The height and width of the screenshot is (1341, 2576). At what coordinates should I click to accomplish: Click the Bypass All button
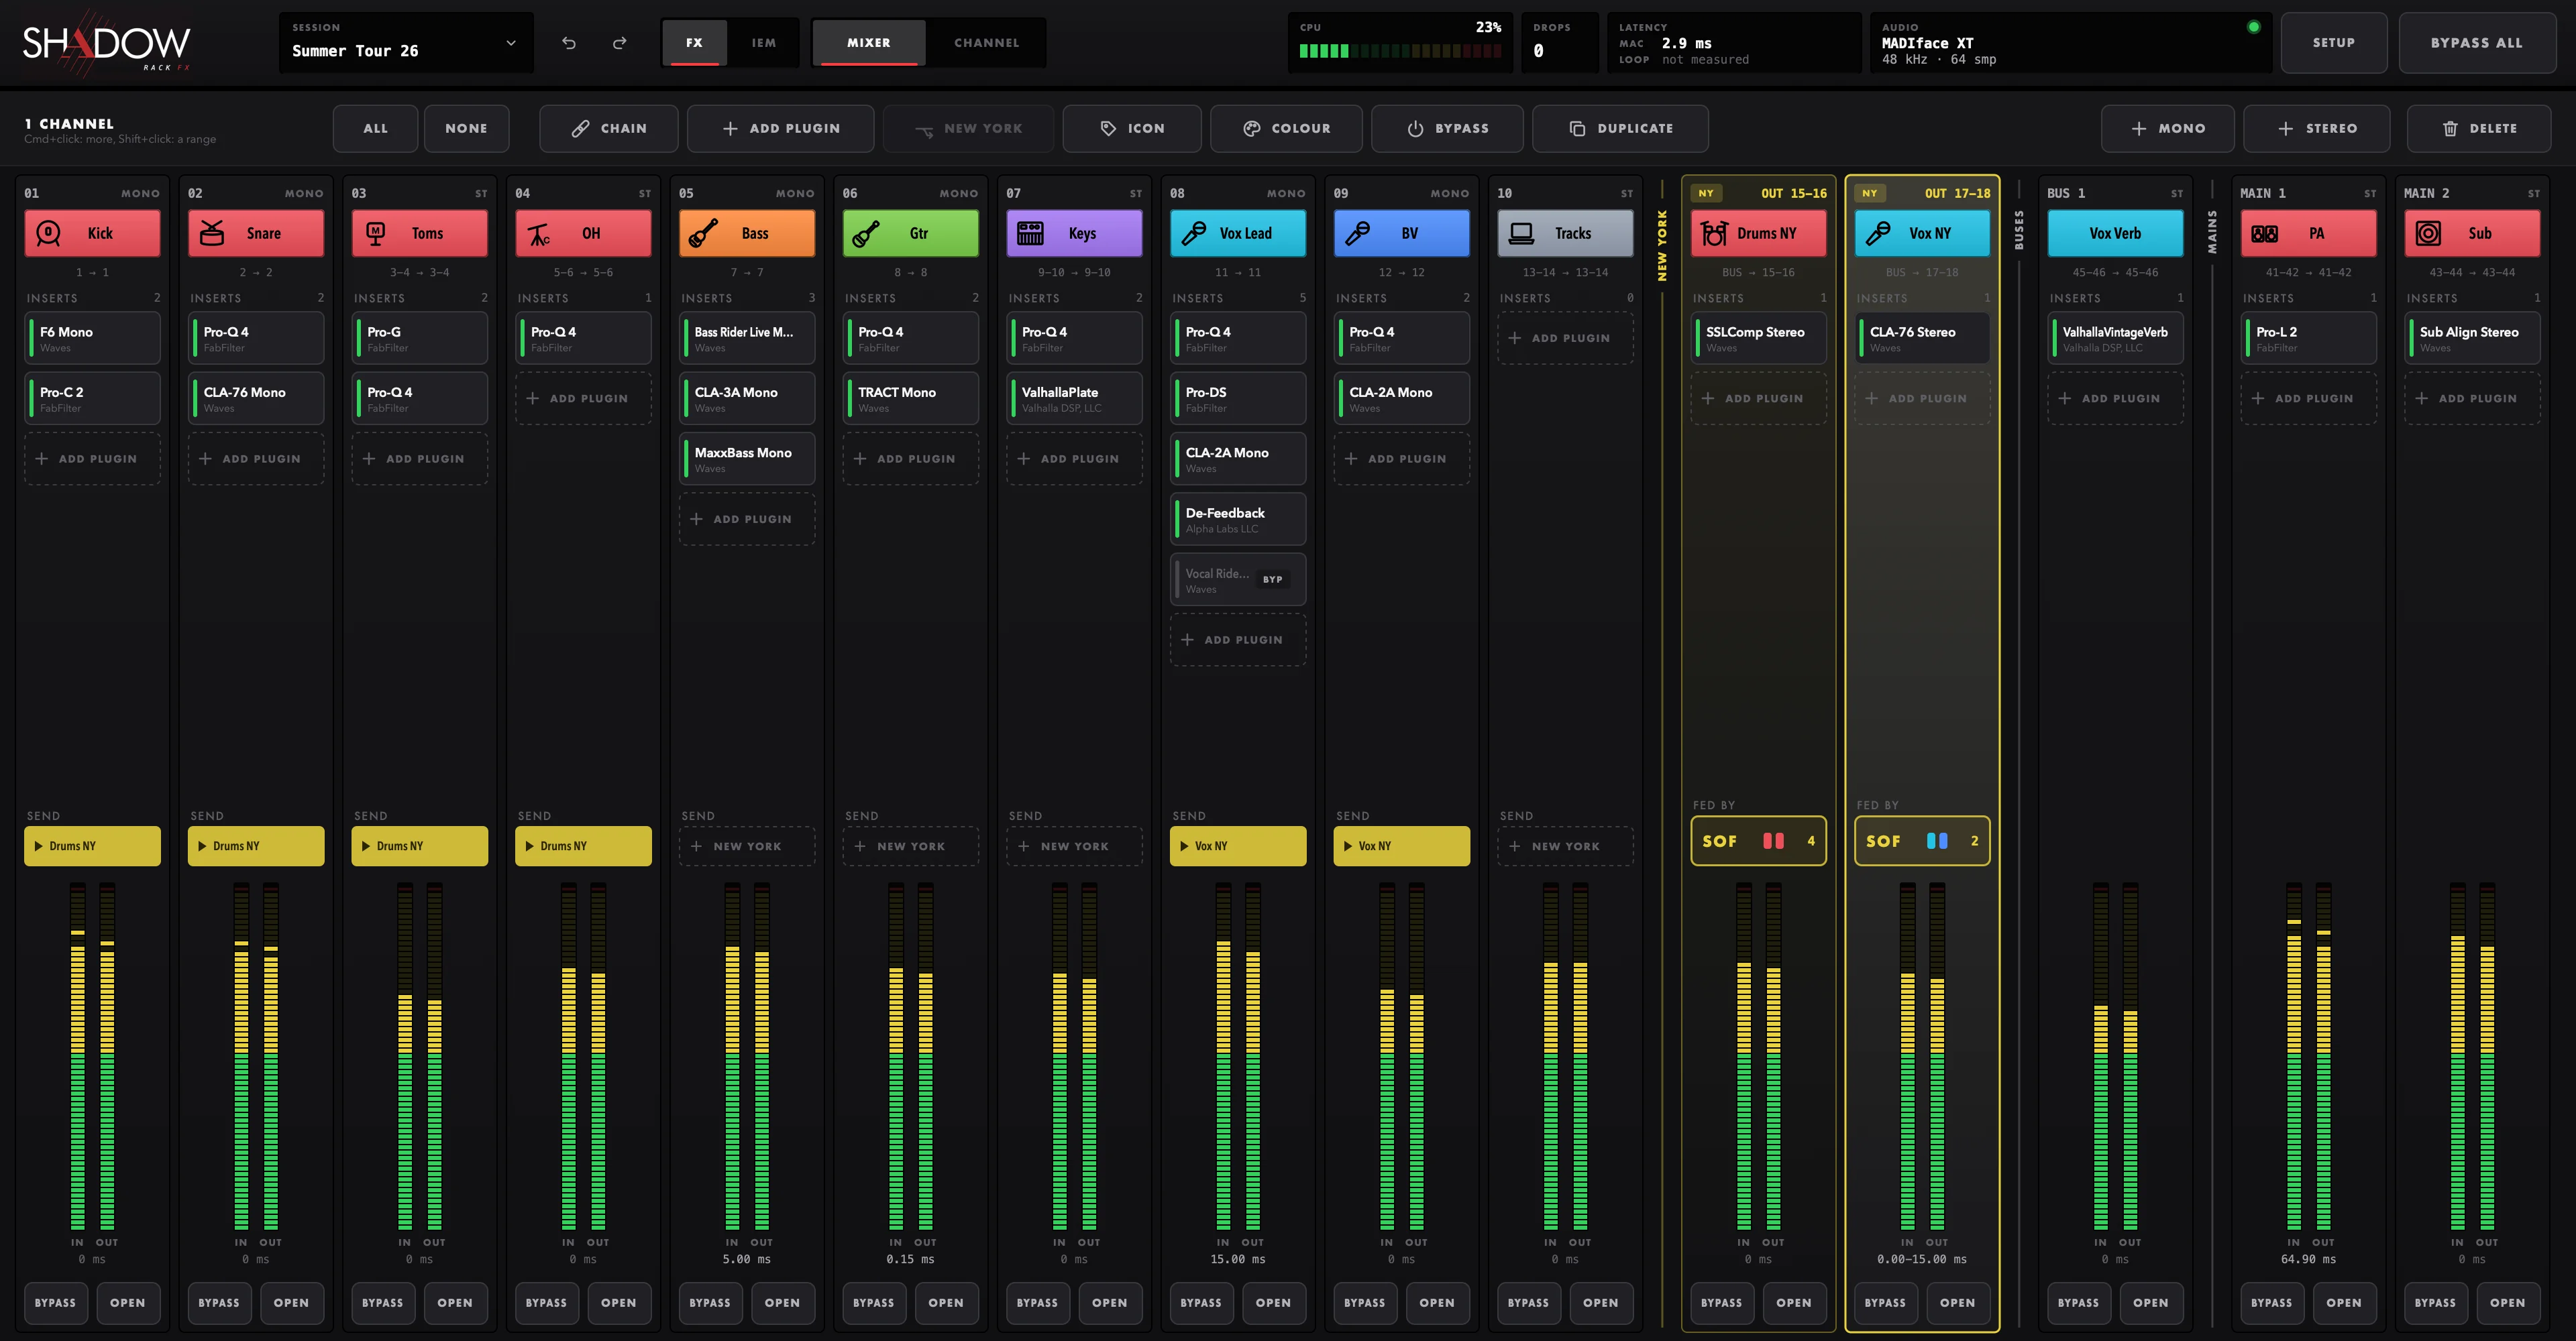pyautogui.click(x=2476, y=42)
